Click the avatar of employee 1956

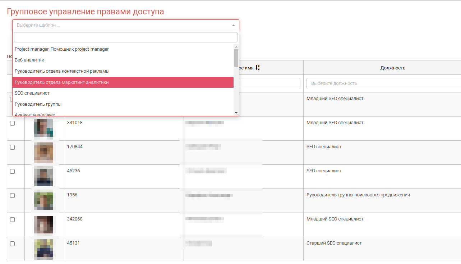coord(43,201)
